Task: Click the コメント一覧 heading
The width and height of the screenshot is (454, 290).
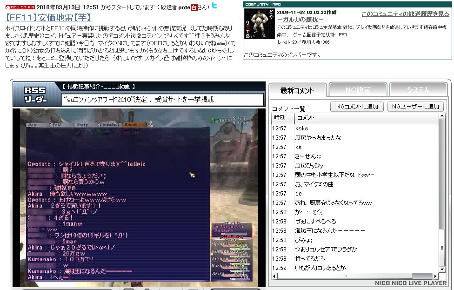Action: 288,108
